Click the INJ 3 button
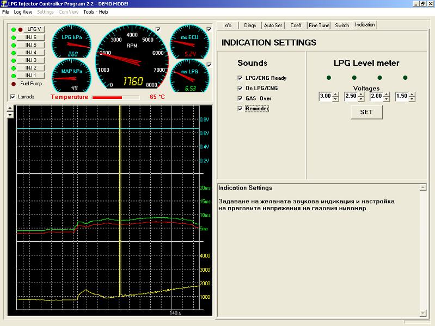This screenshot has width=435, height=326. [31, 60]
